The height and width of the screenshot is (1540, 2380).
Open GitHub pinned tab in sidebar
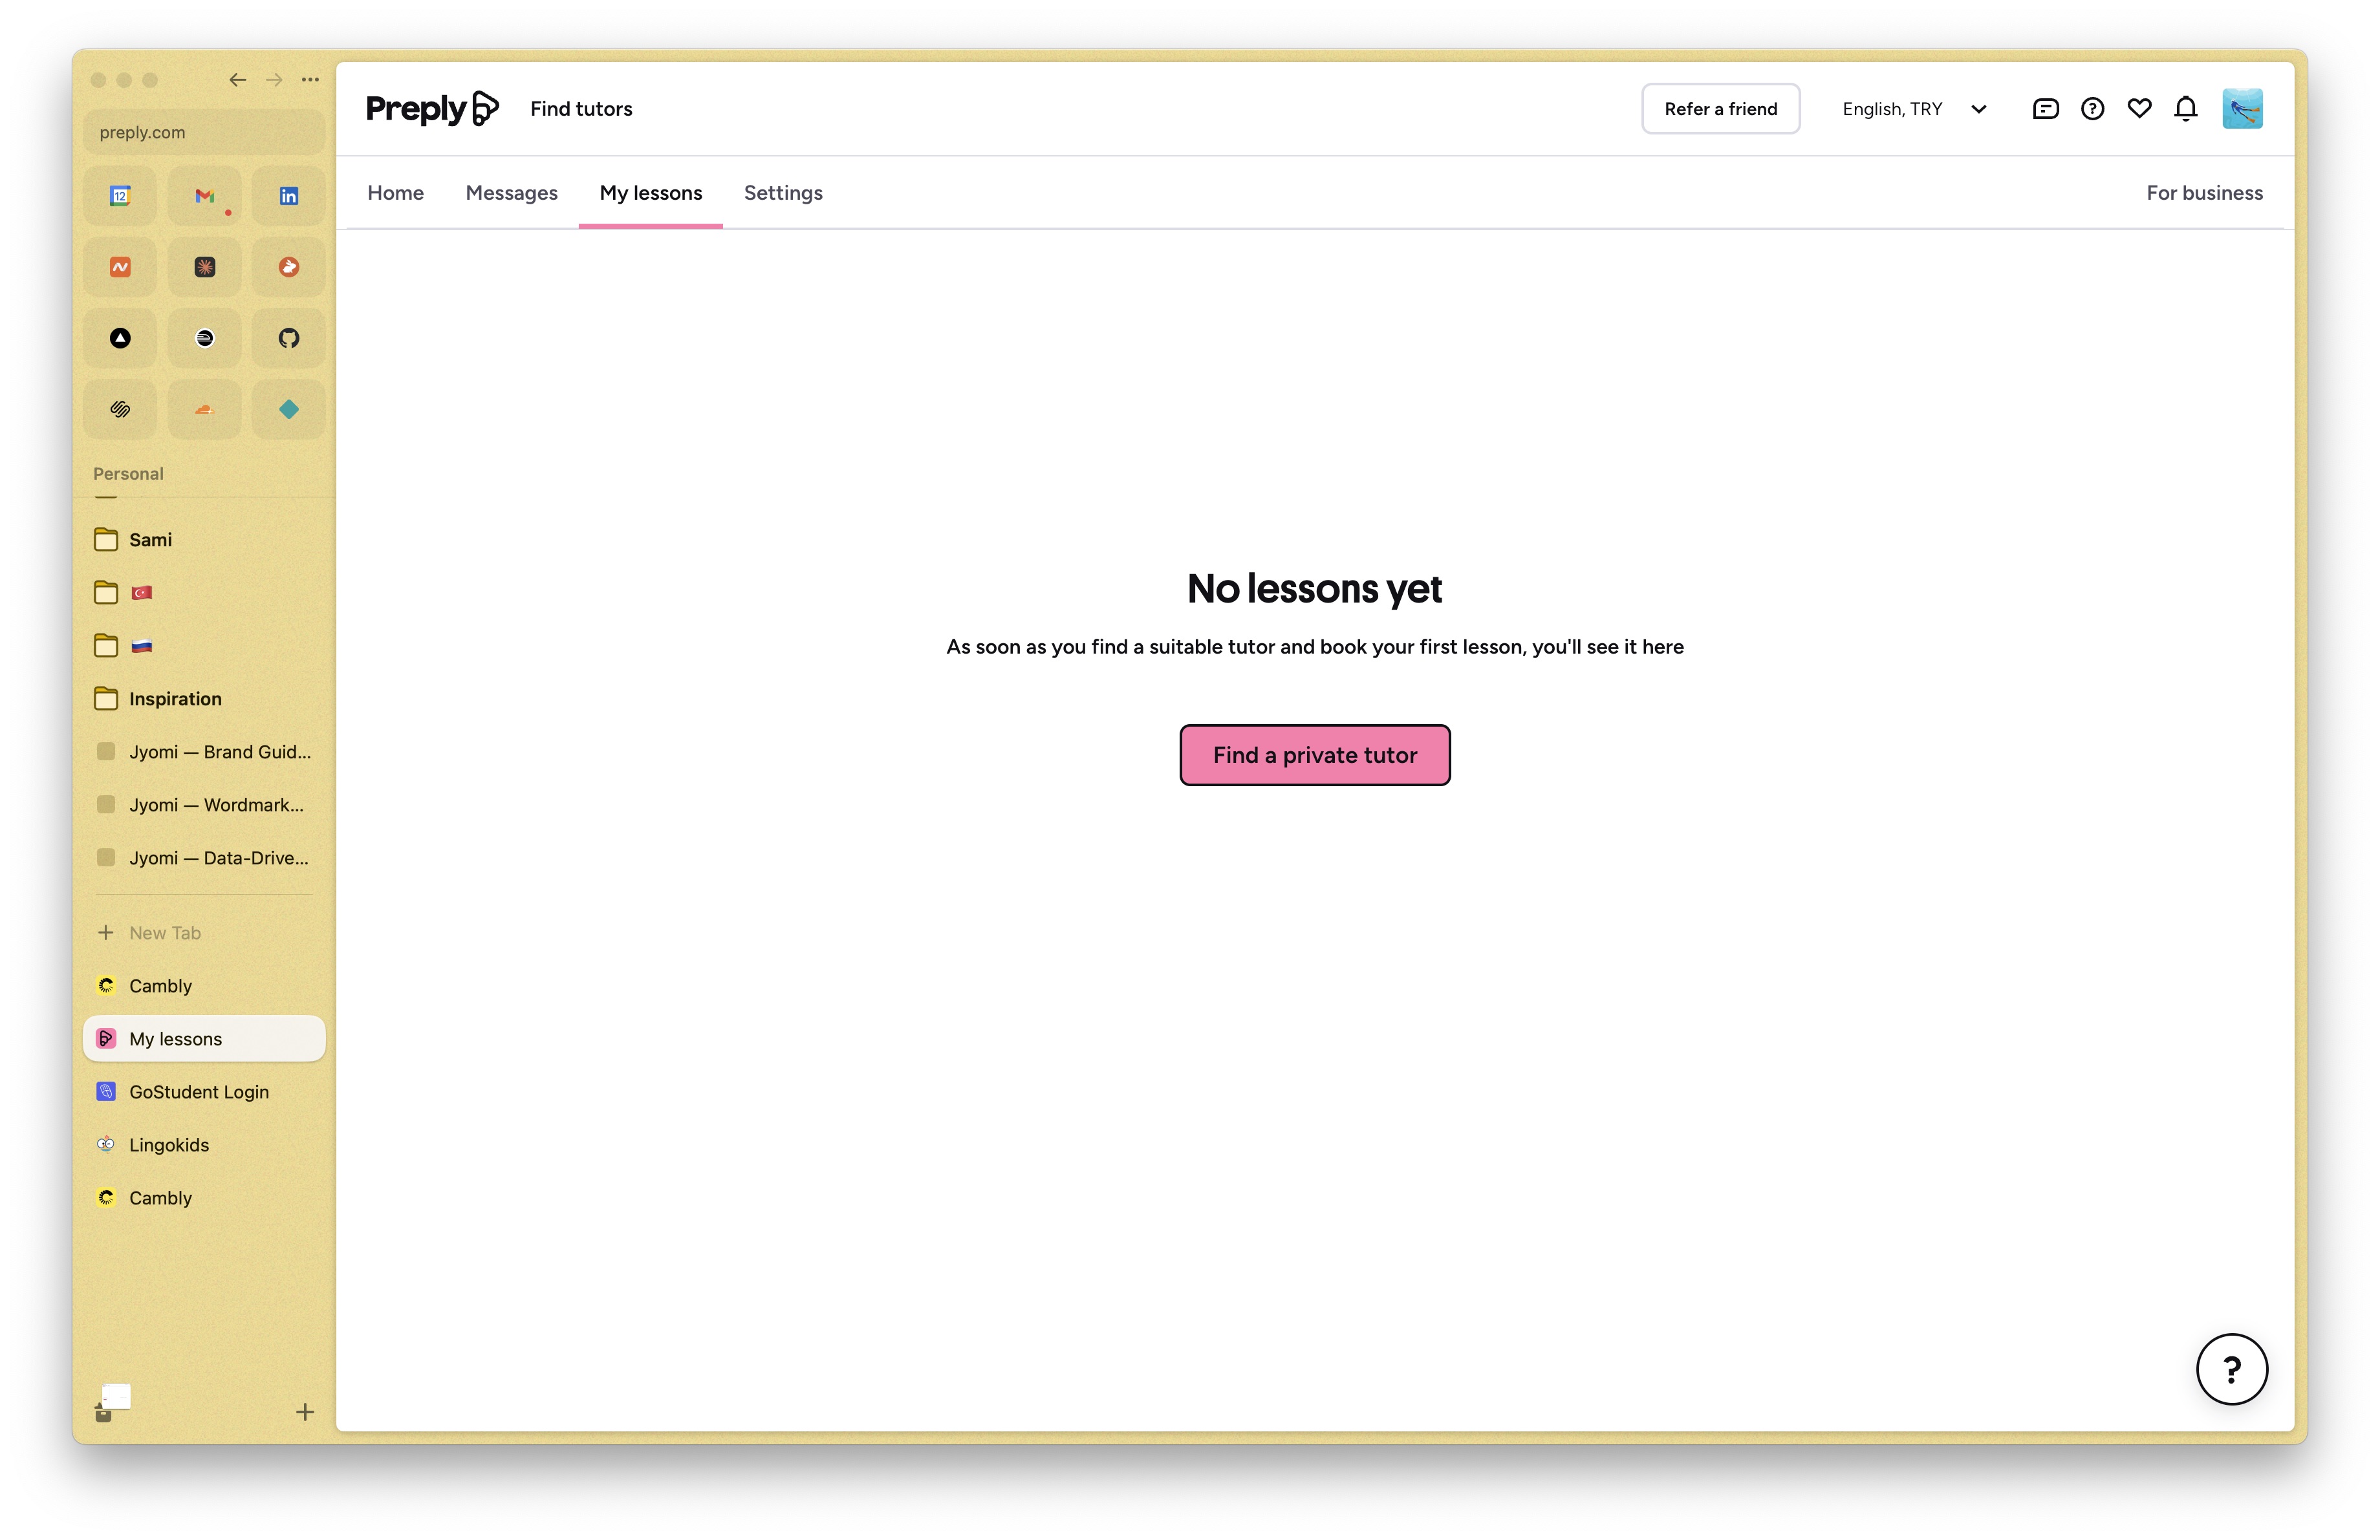tap(288, 337)
